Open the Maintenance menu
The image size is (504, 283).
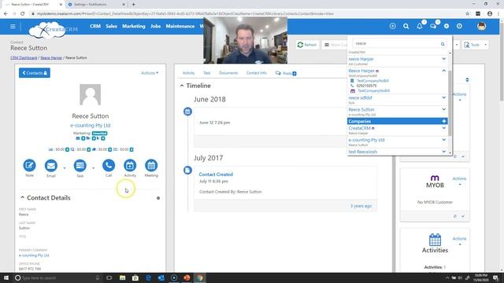point(180,26)
